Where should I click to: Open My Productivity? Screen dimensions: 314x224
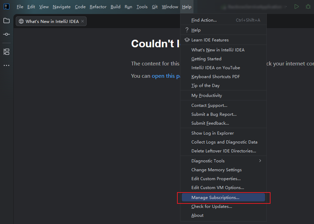tap(223, 95)
